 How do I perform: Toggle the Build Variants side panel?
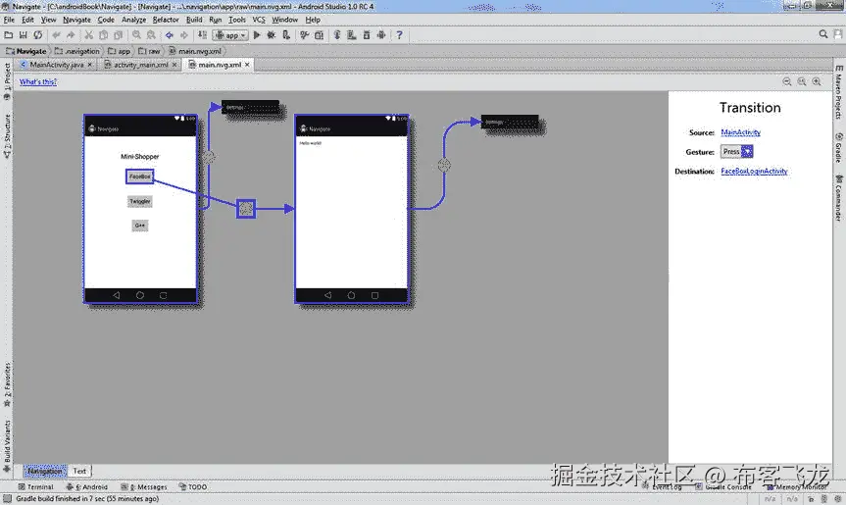coord(7,446)
